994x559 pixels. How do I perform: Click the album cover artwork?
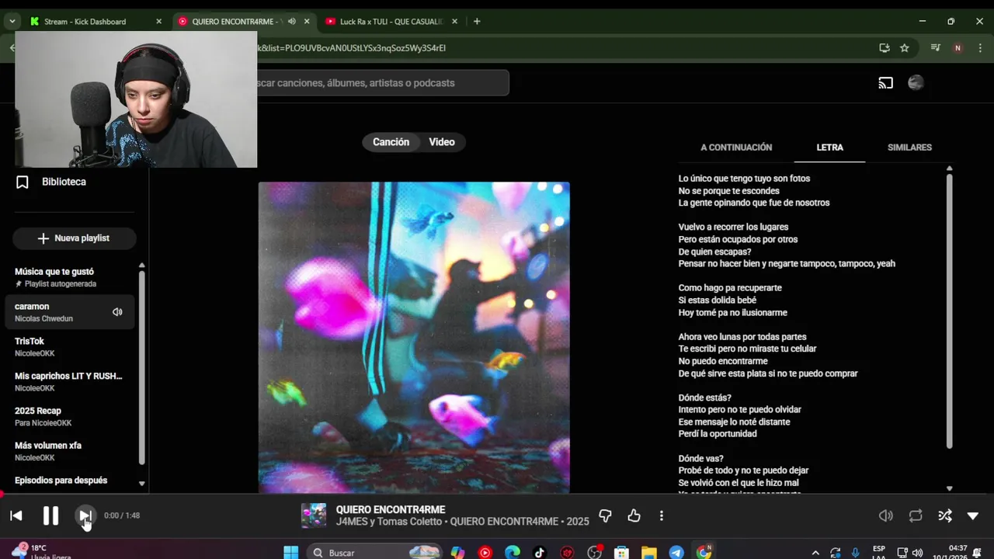tap(414, 337)
